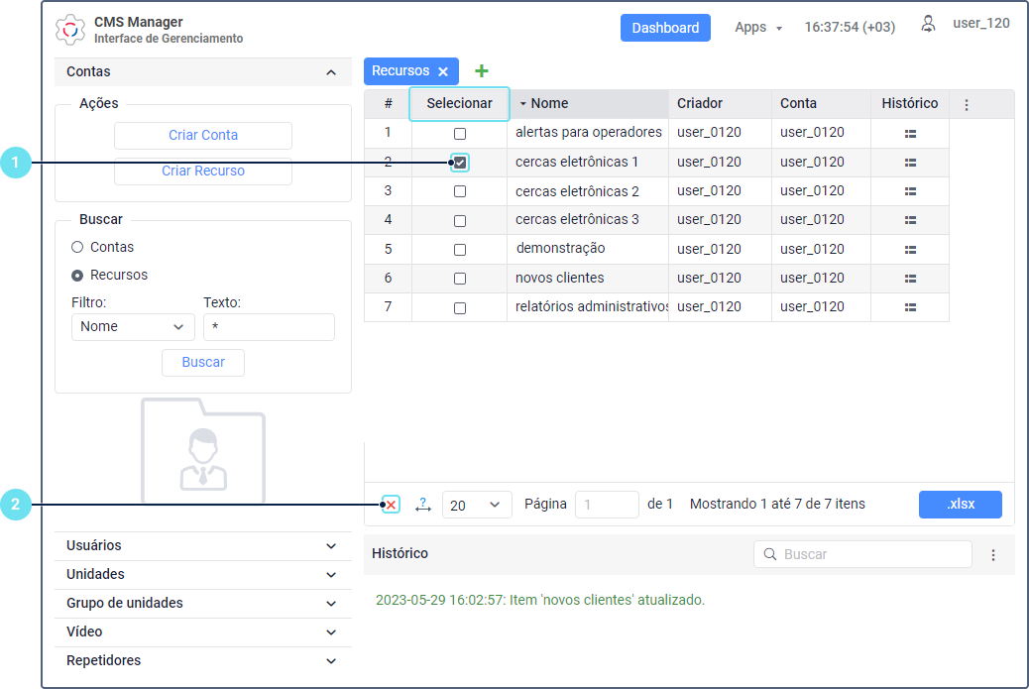
Task: Open the Apps menu
Action: [x=758, y=28]
